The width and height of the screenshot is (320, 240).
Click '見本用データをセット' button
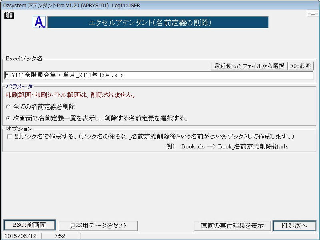pos(98,226)
